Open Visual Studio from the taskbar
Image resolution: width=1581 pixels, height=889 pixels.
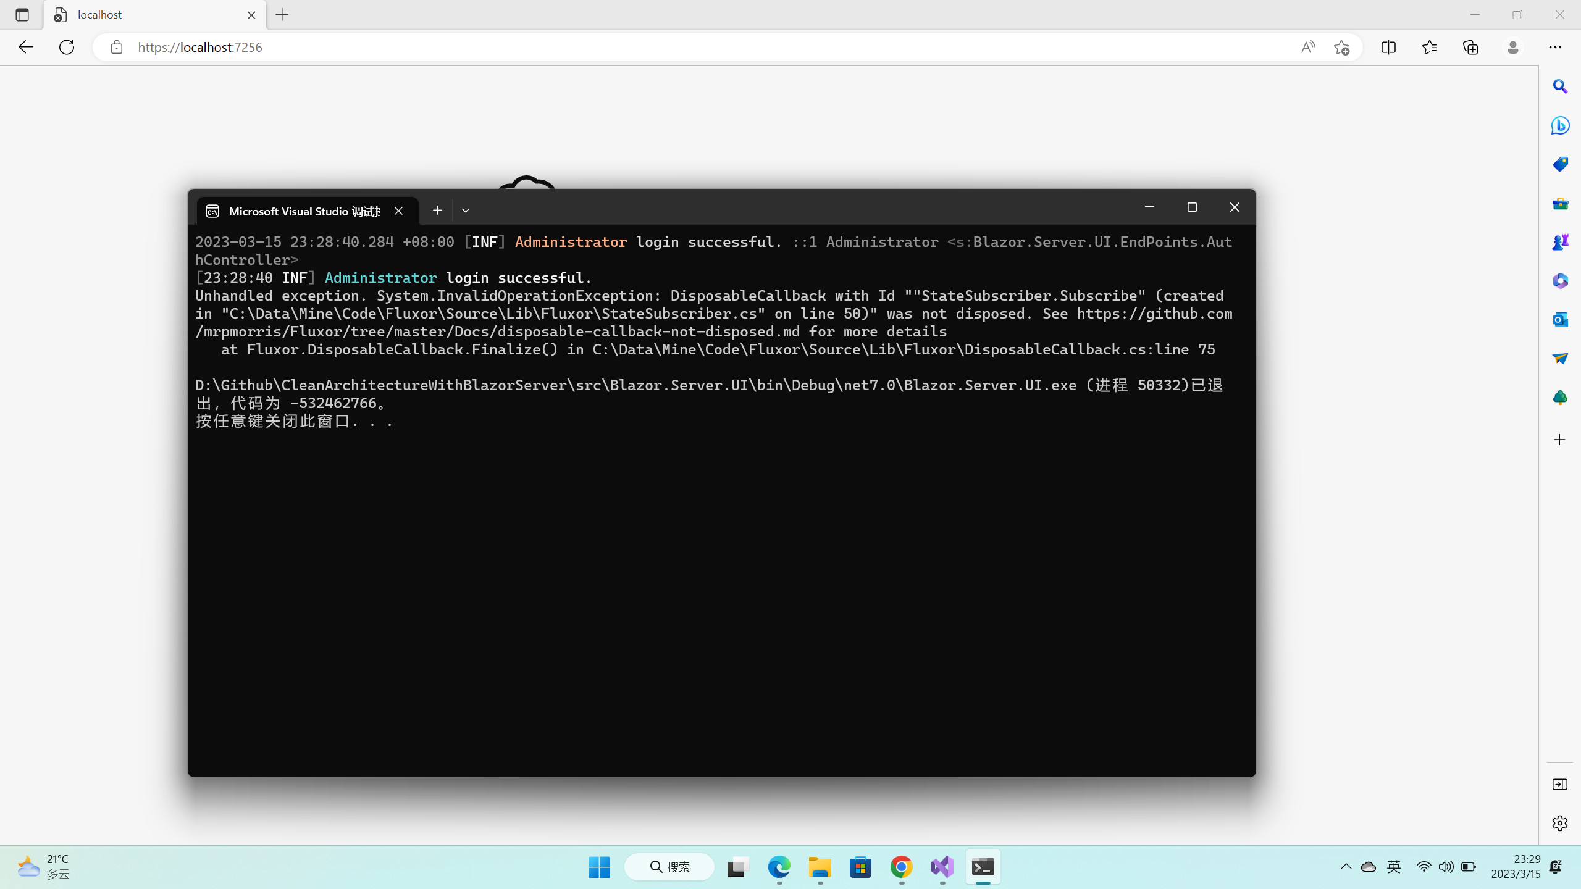tap(942, 867)
